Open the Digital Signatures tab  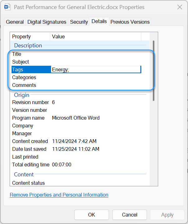pos(47,22)
